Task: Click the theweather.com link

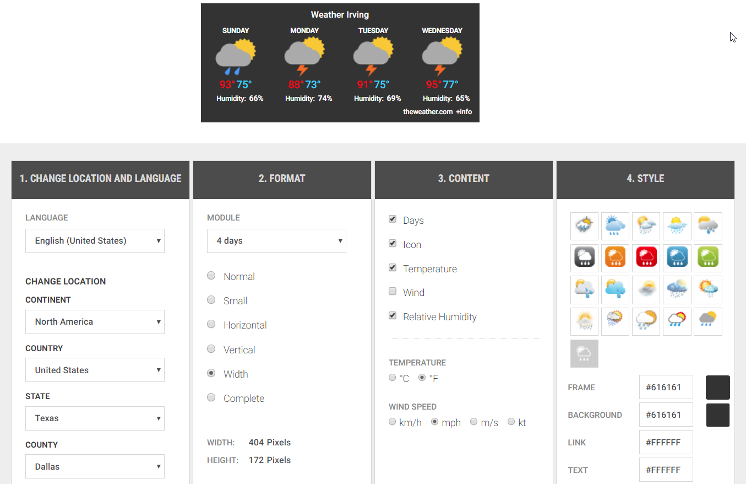Action: coord(428,111)
